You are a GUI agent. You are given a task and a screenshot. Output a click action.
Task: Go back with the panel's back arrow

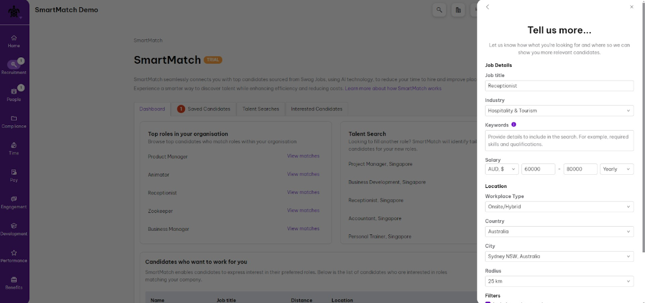(x=487, y=7)
